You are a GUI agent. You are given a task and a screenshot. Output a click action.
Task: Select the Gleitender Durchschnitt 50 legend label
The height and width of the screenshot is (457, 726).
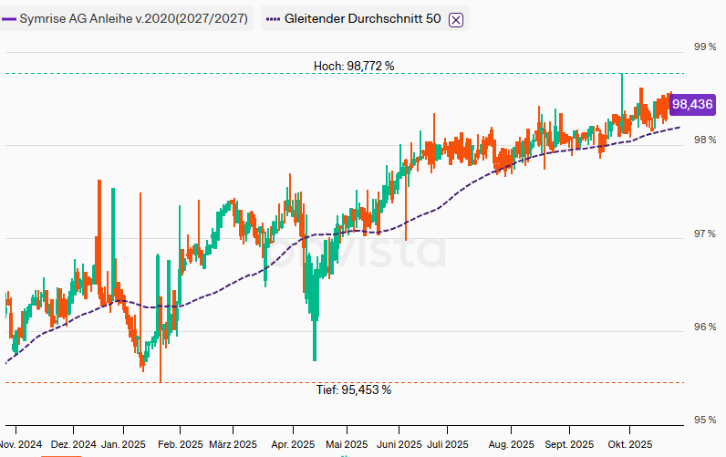(362, 18)
